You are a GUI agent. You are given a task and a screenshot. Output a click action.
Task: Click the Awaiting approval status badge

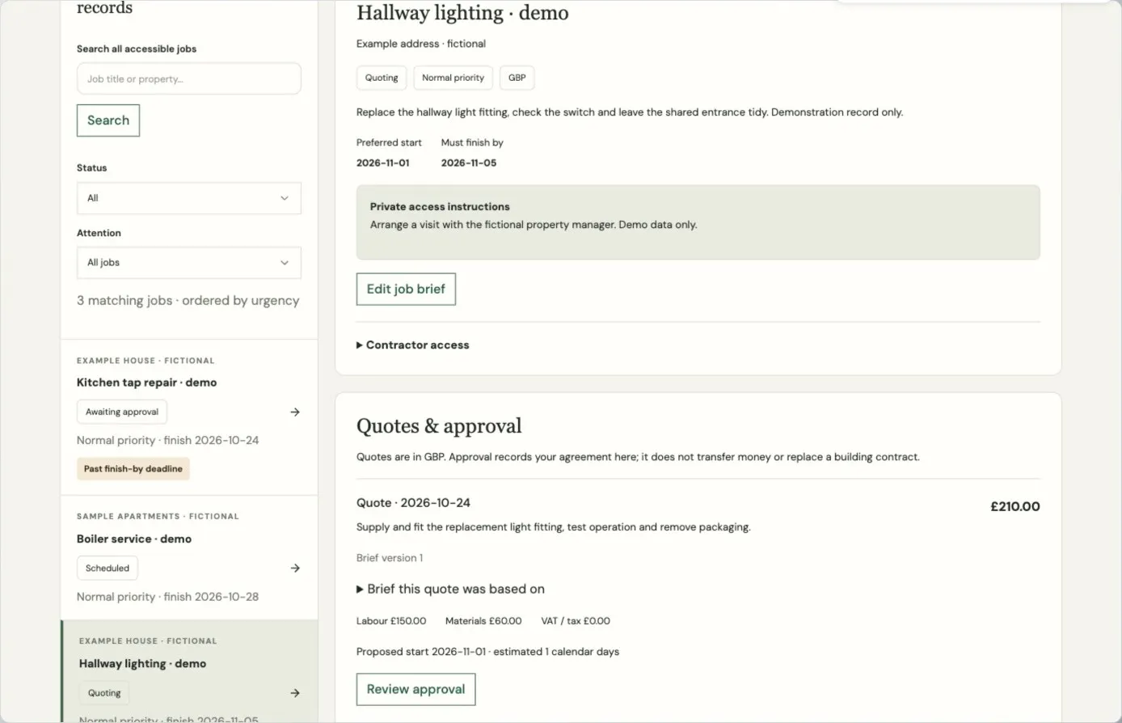tap(122, 412)
